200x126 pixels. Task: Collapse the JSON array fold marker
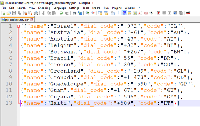(x=18, y=26)
